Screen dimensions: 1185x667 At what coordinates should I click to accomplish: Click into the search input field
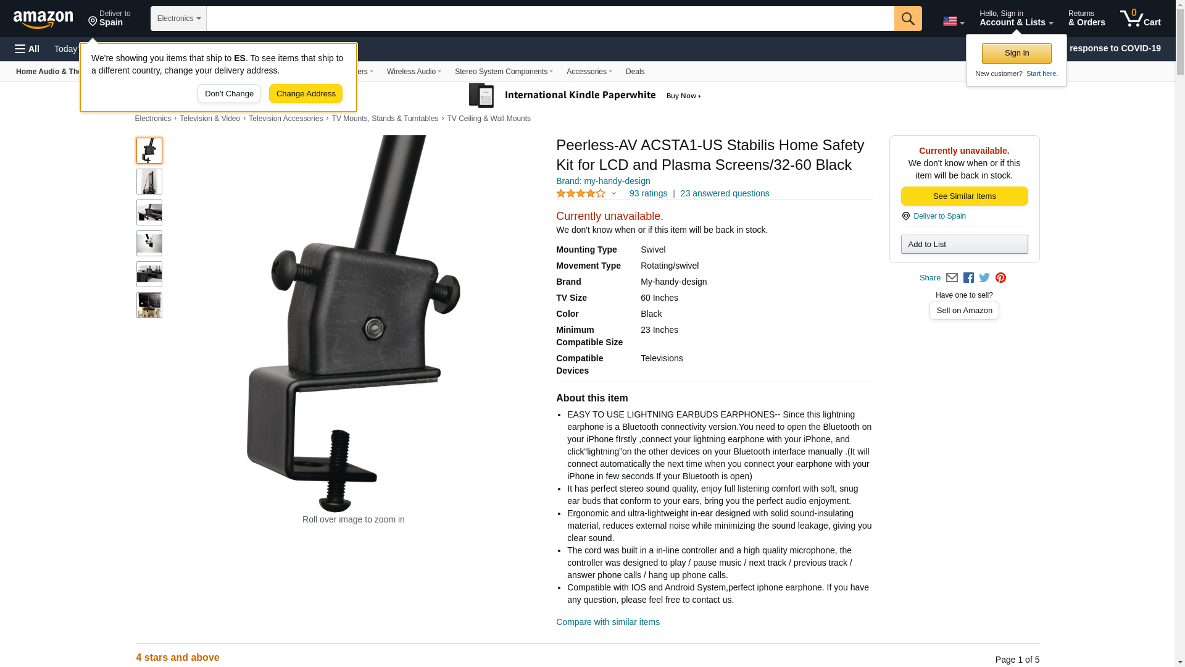coord(550,19)
